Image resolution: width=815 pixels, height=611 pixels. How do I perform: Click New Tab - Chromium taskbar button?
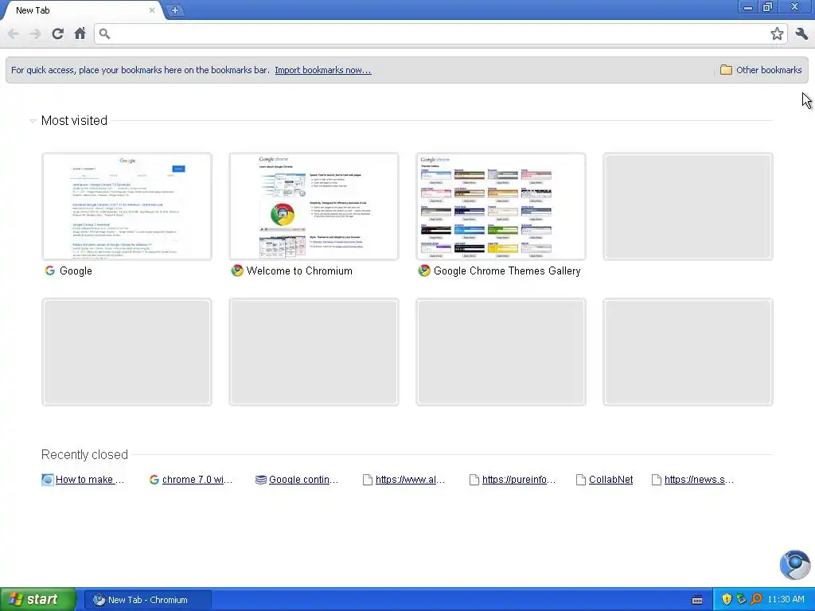tap(148, 600)
